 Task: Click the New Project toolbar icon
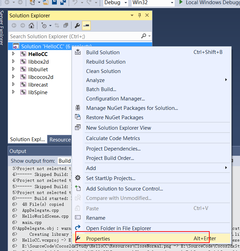click(x=32, y=2)
